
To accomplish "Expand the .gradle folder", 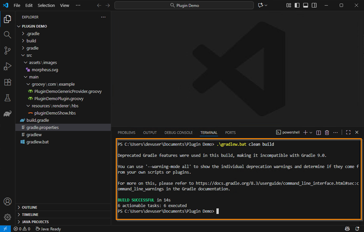I will pos(63,34).
